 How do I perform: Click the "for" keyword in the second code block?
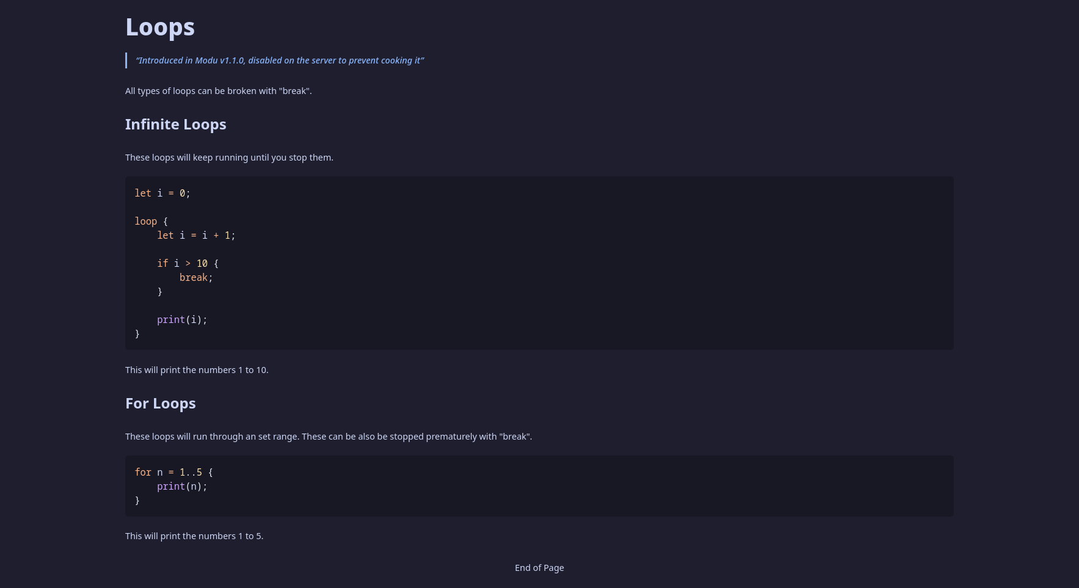(143, 473)
